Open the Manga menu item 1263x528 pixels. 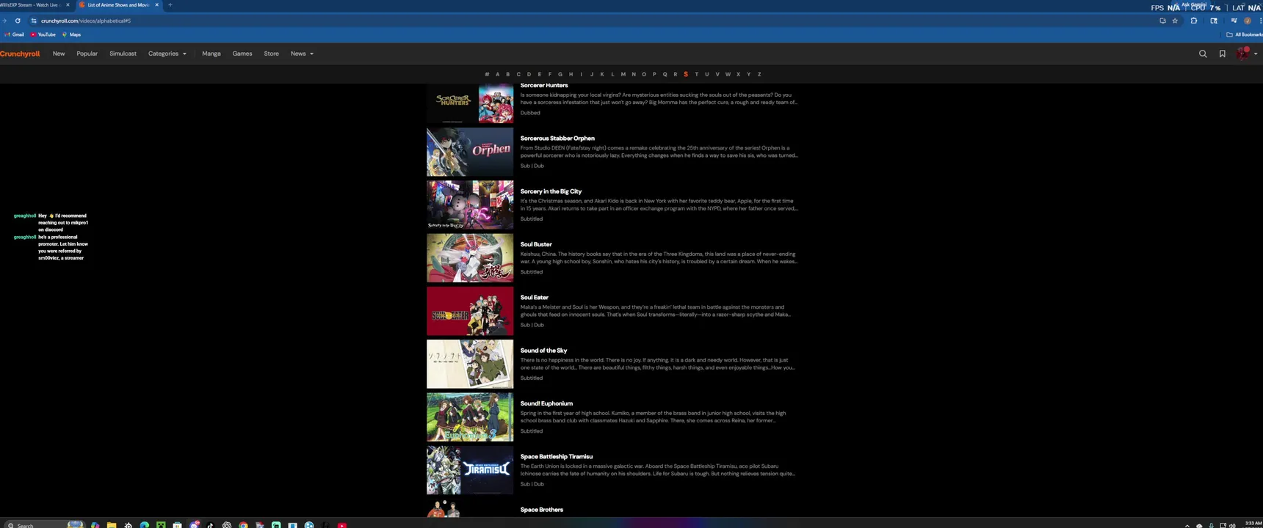coord(211,54)
